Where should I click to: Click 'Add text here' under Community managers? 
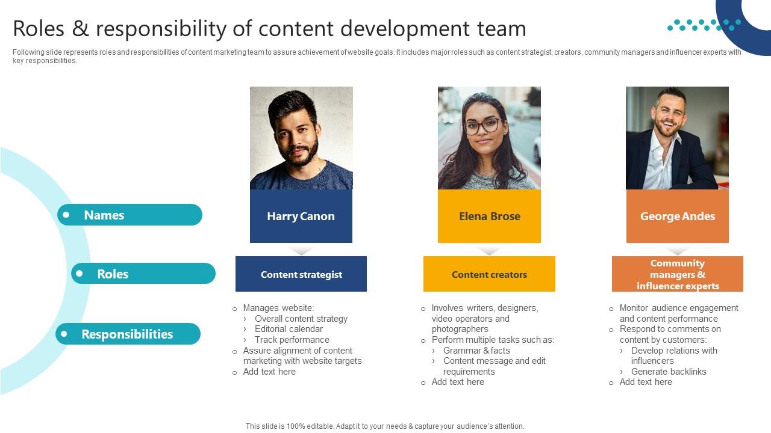[646, 382]
